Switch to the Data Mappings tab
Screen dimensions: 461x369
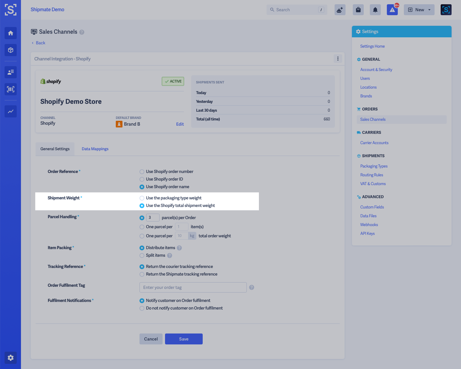[95, 149]
